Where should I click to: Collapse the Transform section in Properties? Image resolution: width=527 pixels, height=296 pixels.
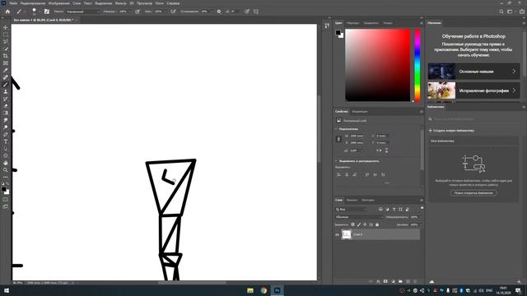pos(337,129)
